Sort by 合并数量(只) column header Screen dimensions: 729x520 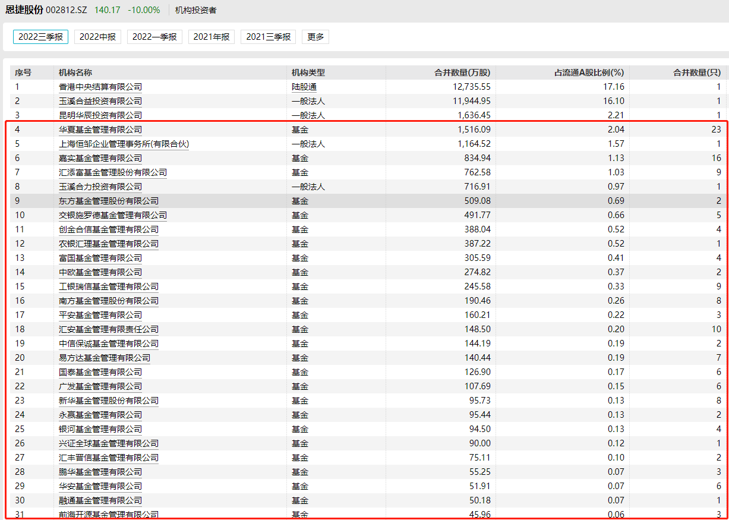697,73
